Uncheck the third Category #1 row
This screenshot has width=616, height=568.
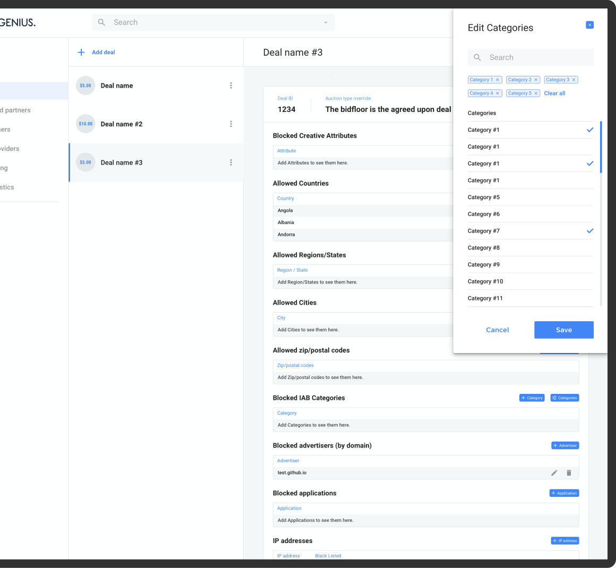click(531, 164)
